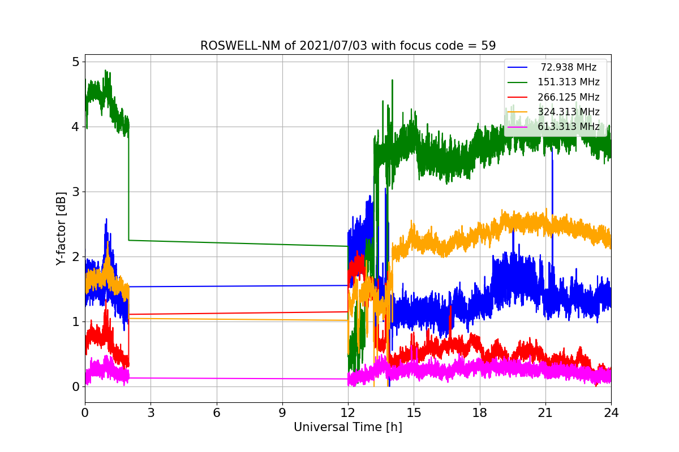Select the '72.938 MHz' legend label
This screenshot has height=452, width=679.
point(569,67)
